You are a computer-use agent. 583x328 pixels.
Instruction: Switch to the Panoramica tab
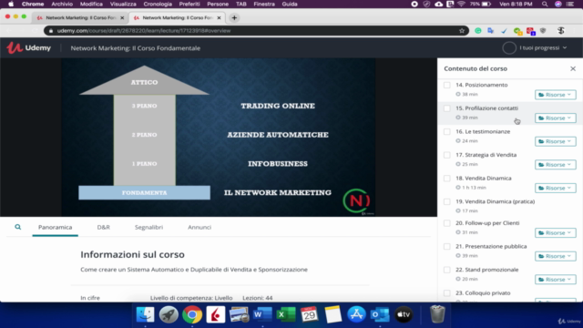(55, 227)
